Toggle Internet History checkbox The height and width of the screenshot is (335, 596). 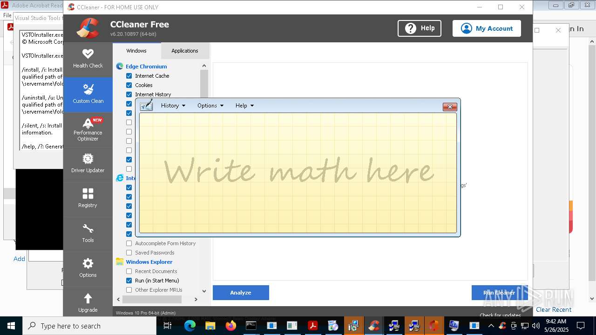[129, 94]
